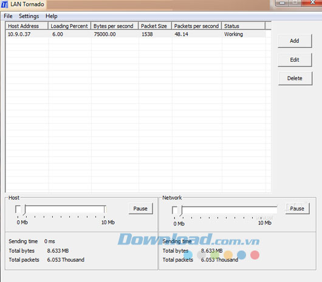Sort by Loading Percent column header
The height and width of the screenshot is (282, 322).
click(x=69, y=26)
